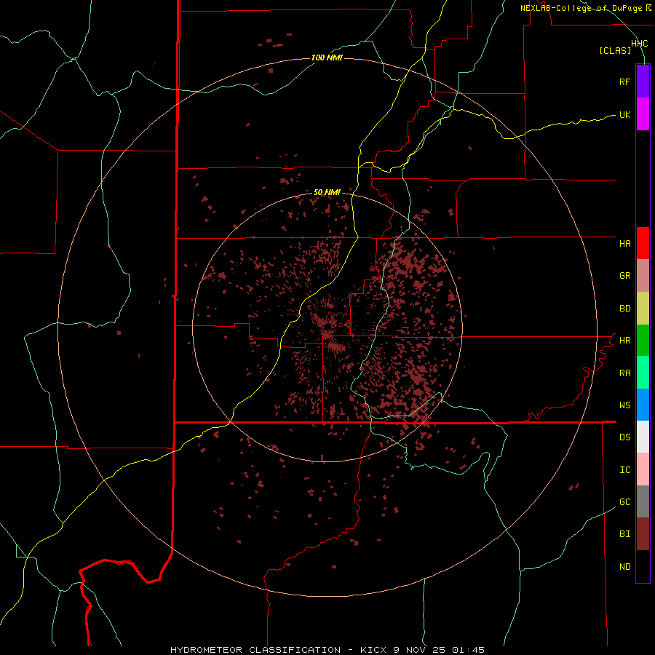The height and width of the screenshot is (655, 655).
Task: Click the [CLAS] units label
Action: (x=615, y=50)
